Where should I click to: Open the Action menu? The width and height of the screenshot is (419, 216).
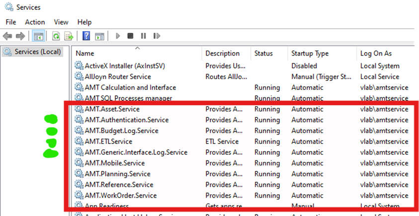[x=35, y=22]
